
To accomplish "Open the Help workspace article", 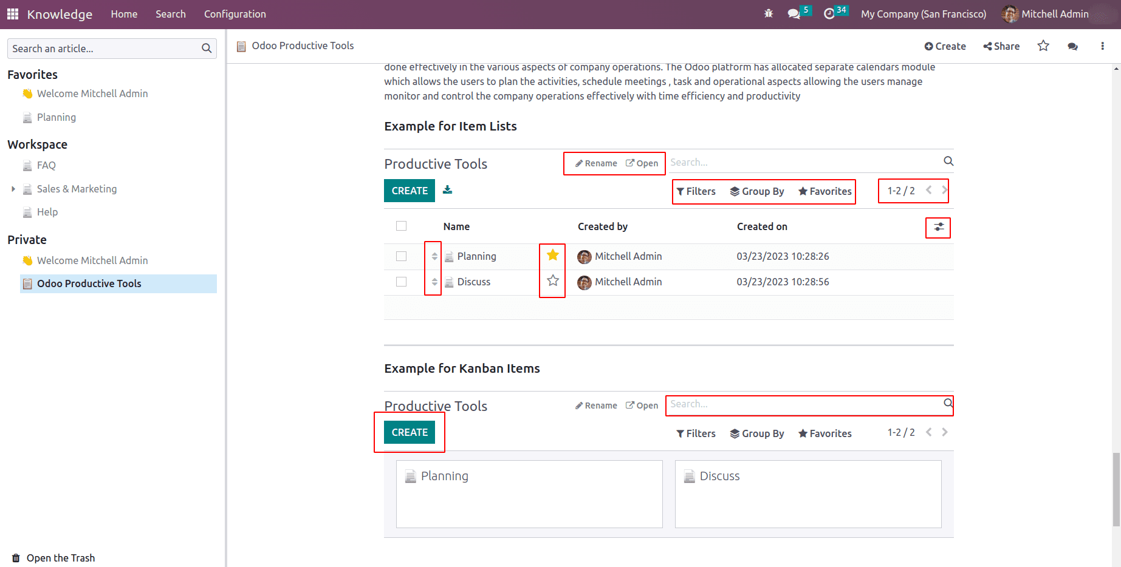I will click(x=47, y=212).
